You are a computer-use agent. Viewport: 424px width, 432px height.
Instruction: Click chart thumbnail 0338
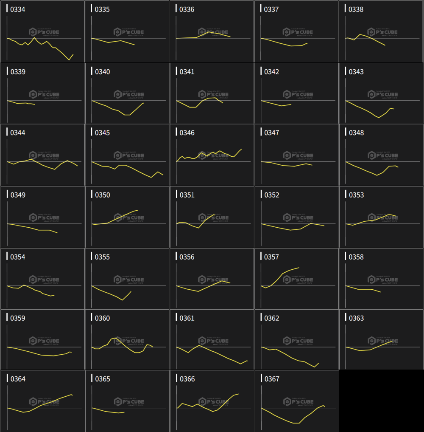(381, 32)
